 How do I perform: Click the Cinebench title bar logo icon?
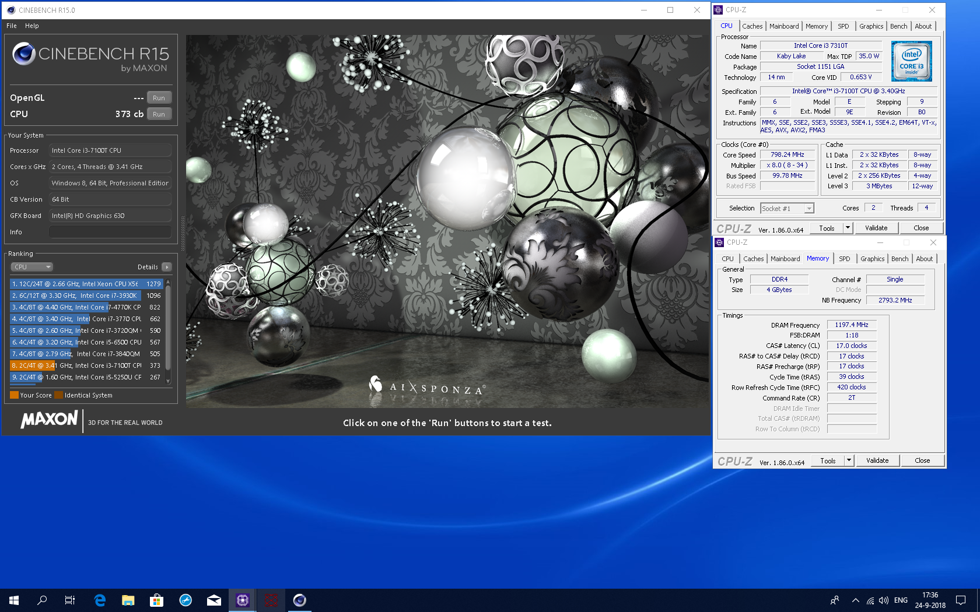point(10,10)
